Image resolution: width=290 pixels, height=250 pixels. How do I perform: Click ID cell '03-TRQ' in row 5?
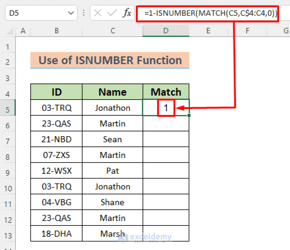tap(56, 107)
